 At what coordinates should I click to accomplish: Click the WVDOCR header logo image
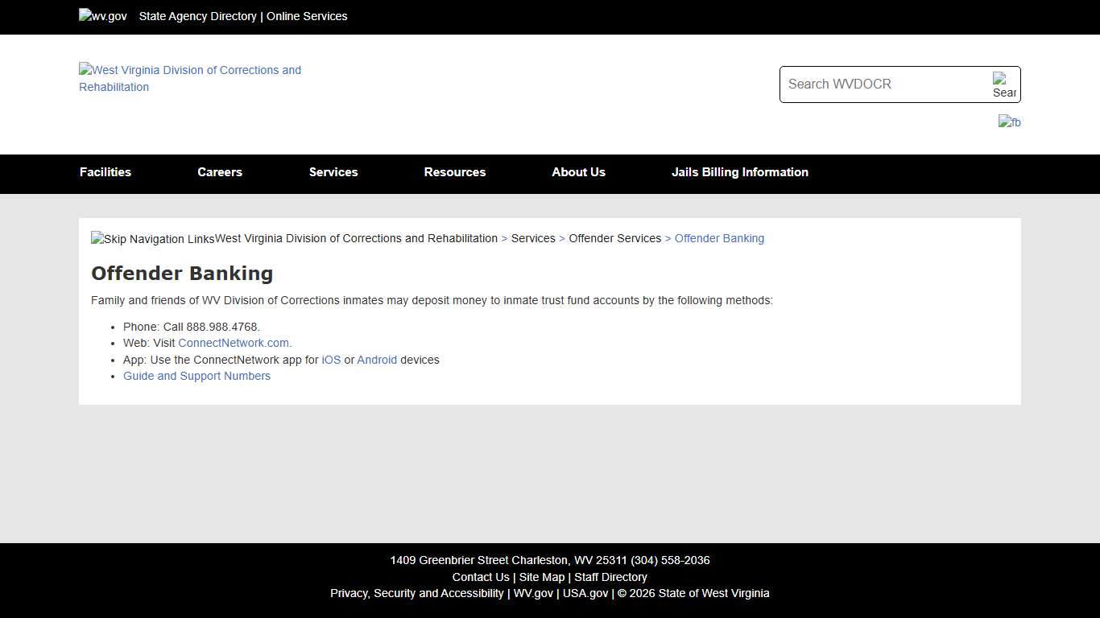pos(190,78)
